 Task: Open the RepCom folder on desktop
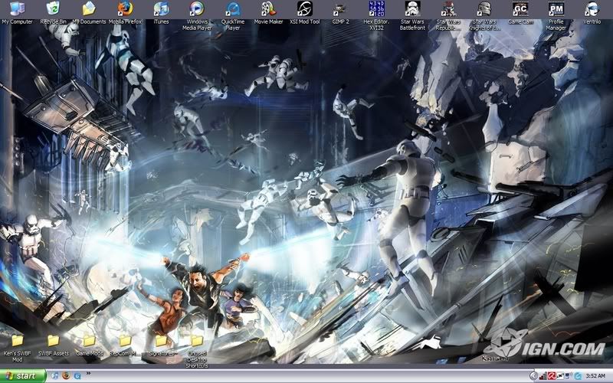125,345
